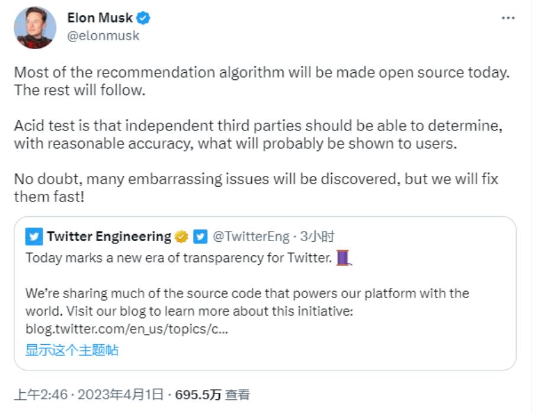Click the blue verified badge by Elon Musk
Image resolution: width=535 pixels, height=413 pixels.
tap(143, 18)
